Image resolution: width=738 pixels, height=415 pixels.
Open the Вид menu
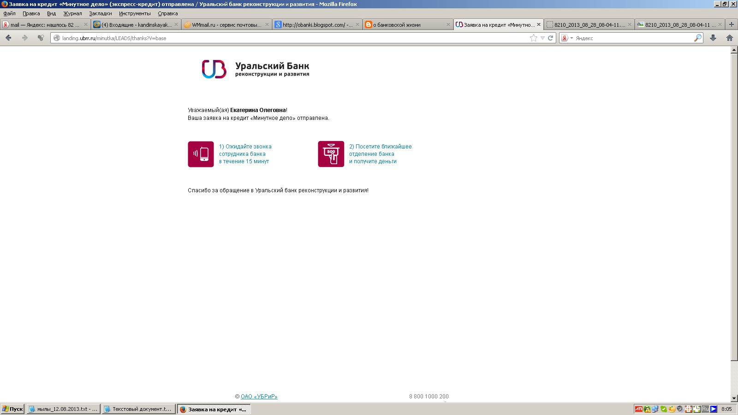click(51, 13)
